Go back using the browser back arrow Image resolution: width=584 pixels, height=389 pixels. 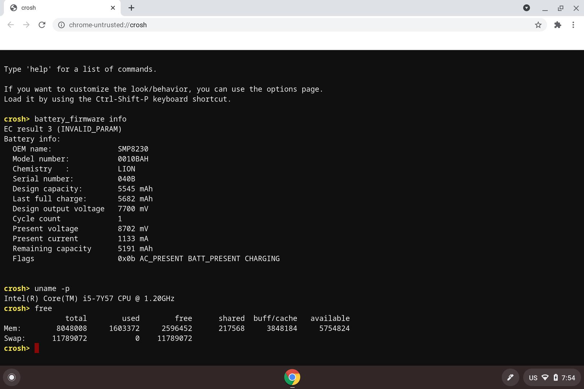click(x=11, y=25)
